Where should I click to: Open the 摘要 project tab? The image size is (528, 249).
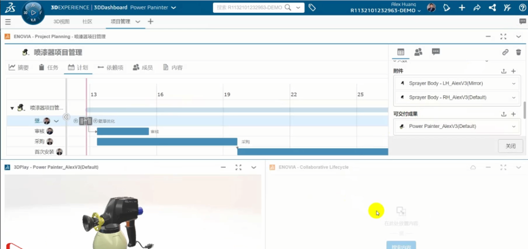click(x=19, y=67)
